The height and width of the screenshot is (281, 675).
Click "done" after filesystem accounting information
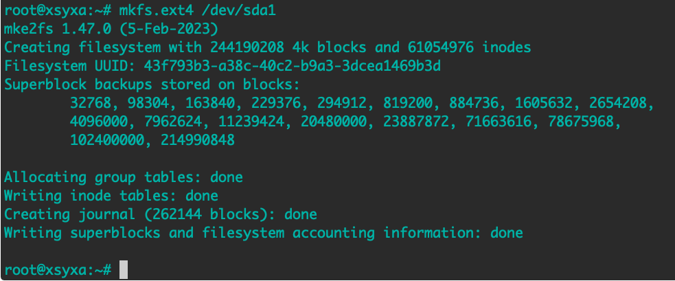pyautogui.click(x=507, y=233)
